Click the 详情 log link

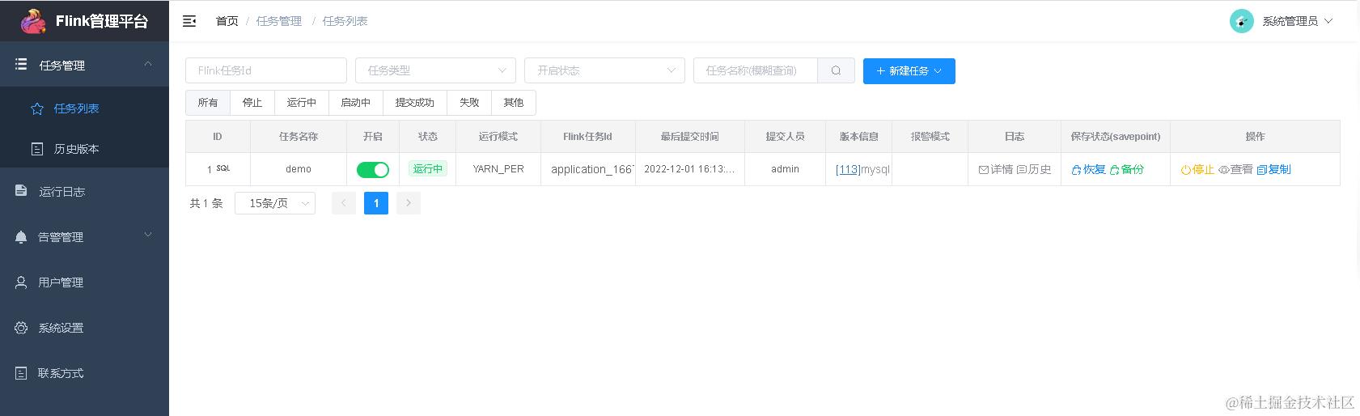pyautogui.click(x=996, y=169)
